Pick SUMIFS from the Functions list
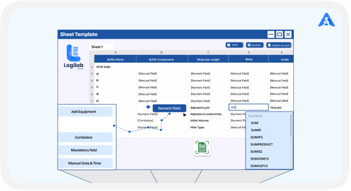The width and height of the screenshot is (351, 191). (256, 137)
